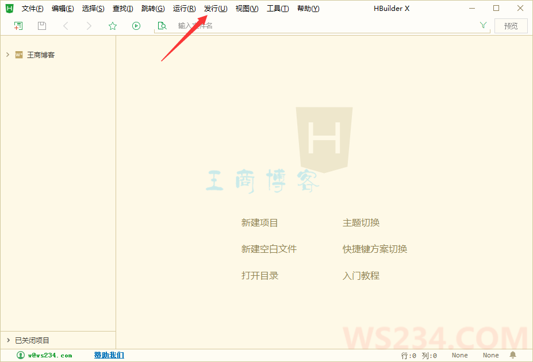
Task: Click the notification bell icon
Action: 513,355
